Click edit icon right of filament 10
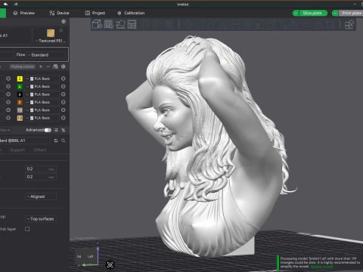The image size is (363, 272). [x=64, y=110]
